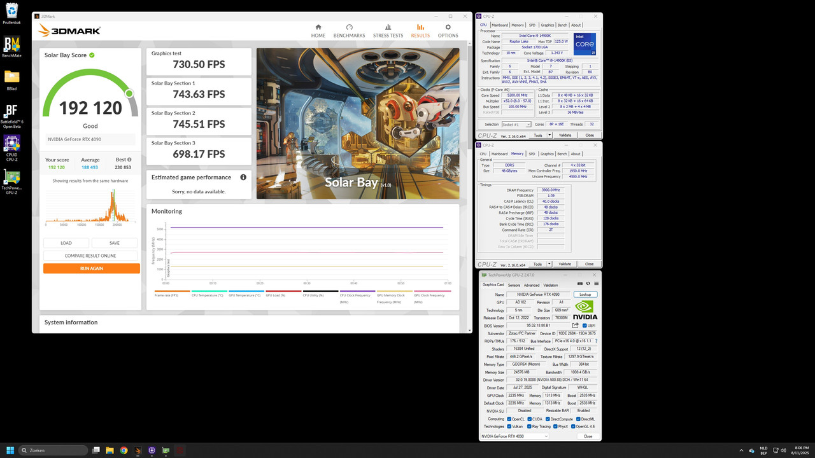Click the Frame rate (FPS) orange legend swatch
This screenshot has height=458, width=815.
[x=172, y=291]
